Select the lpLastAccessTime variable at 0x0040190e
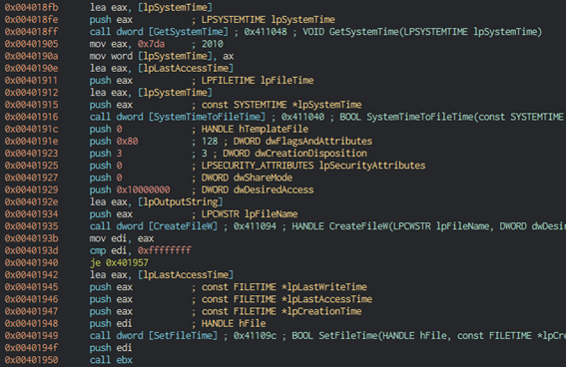The image size is (566, 367). [186, 68]
